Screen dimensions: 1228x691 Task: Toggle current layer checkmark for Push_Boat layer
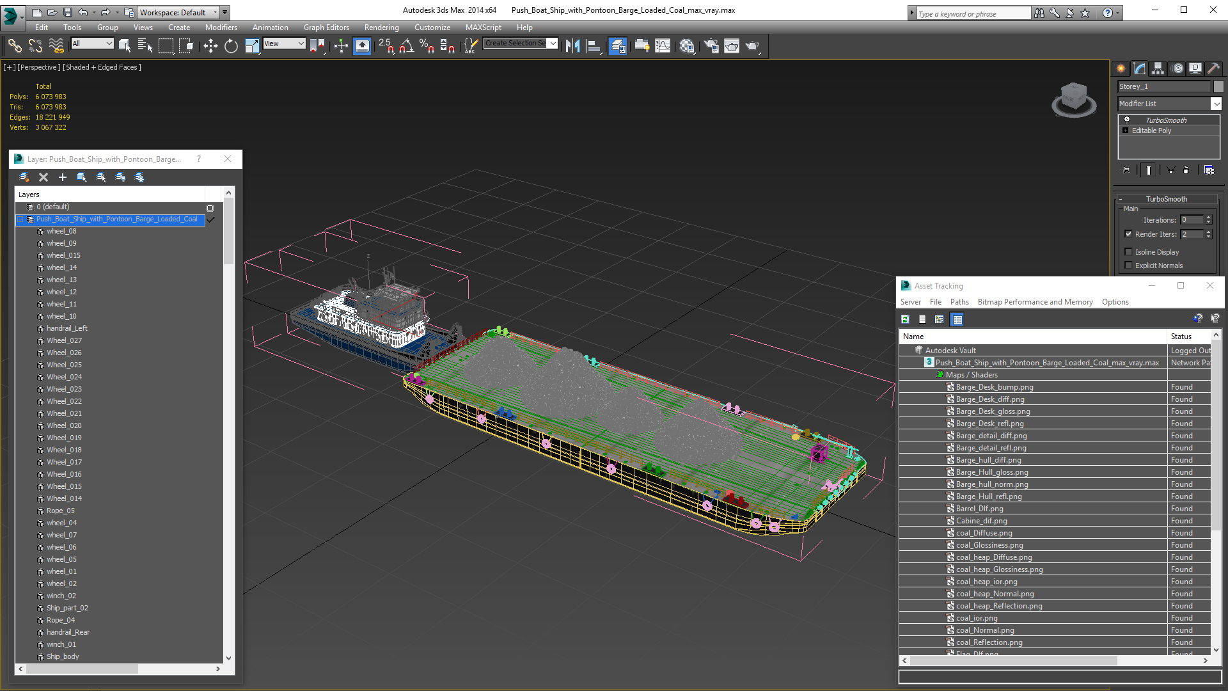click(210, 219)
